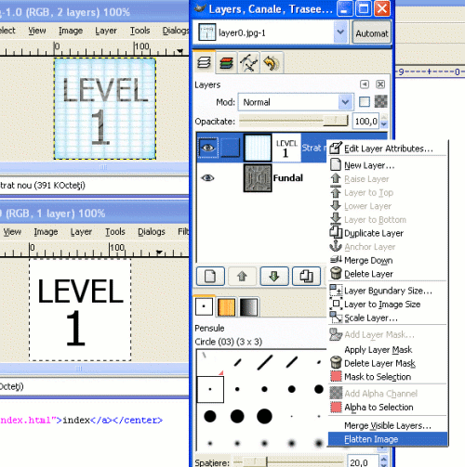Open Layer menu in bottom image window
This screenshot has width=465, height=467.
(x=81, y=231)
